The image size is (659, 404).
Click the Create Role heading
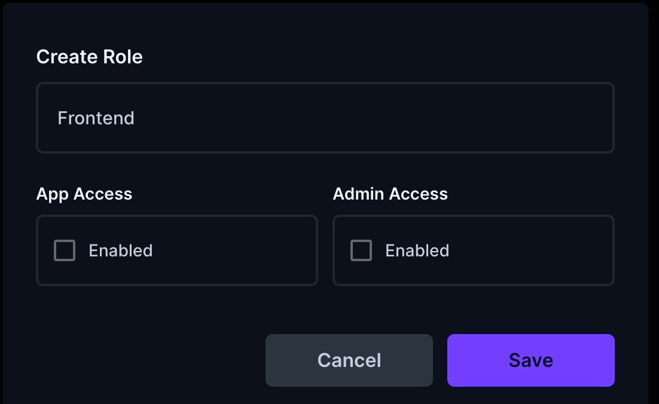tap(89, 57)
